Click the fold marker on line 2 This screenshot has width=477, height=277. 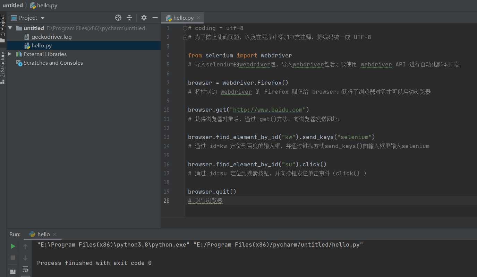(x=185, y=37)
